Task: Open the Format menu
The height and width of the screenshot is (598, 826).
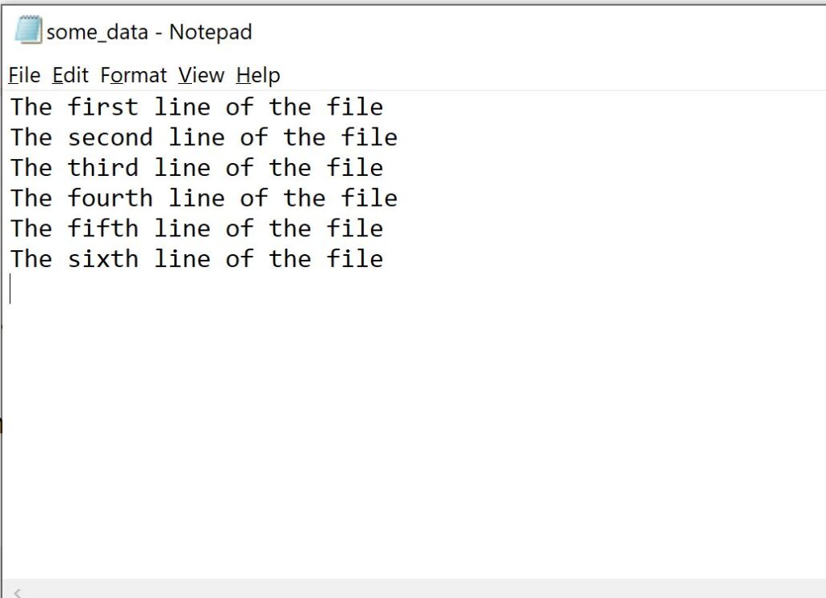Action: coord(132,75)
